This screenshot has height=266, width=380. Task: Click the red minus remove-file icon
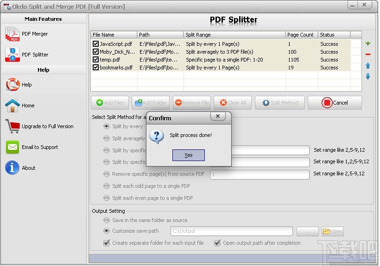[x=368, y=54]
